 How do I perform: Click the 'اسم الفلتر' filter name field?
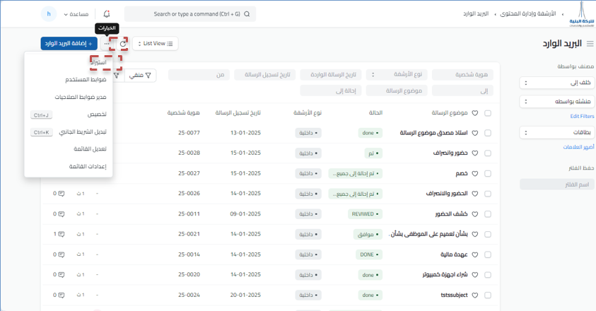tap(557, 184)
